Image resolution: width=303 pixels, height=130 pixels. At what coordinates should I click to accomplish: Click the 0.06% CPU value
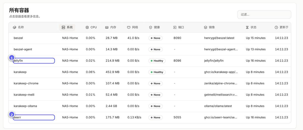(x=90, y=72)
